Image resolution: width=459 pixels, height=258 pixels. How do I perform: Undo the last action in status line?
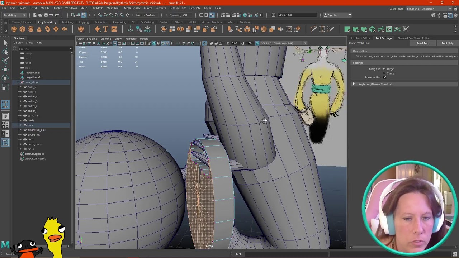tap(51, 15)
